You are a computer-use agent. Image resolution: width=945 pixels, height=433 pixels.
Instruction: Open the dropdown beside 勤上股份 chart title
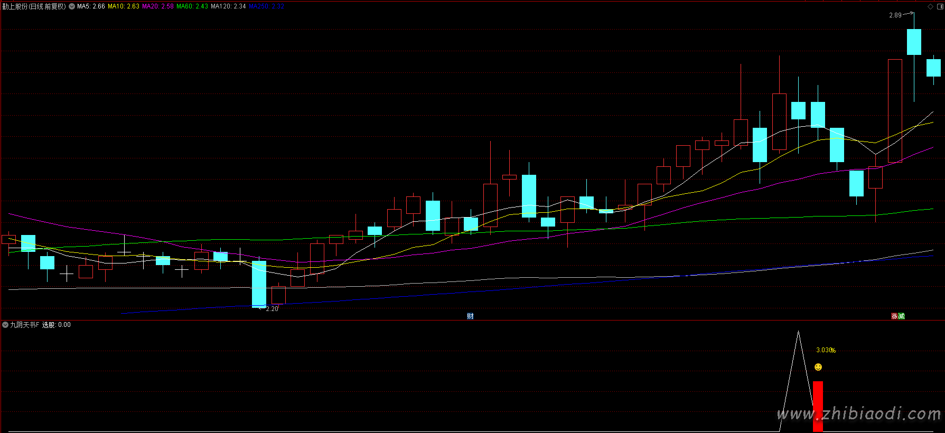coord(71,6)
